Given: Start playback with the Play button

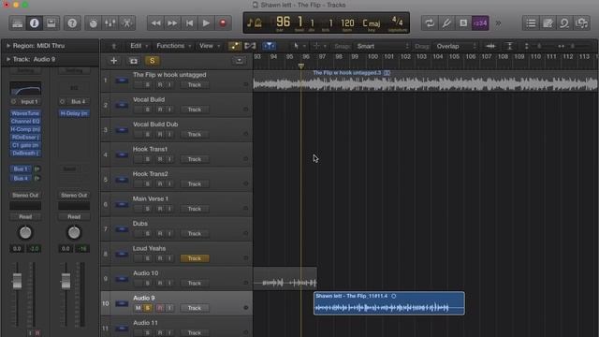Looking at the screenshot, I should [206, 23].
